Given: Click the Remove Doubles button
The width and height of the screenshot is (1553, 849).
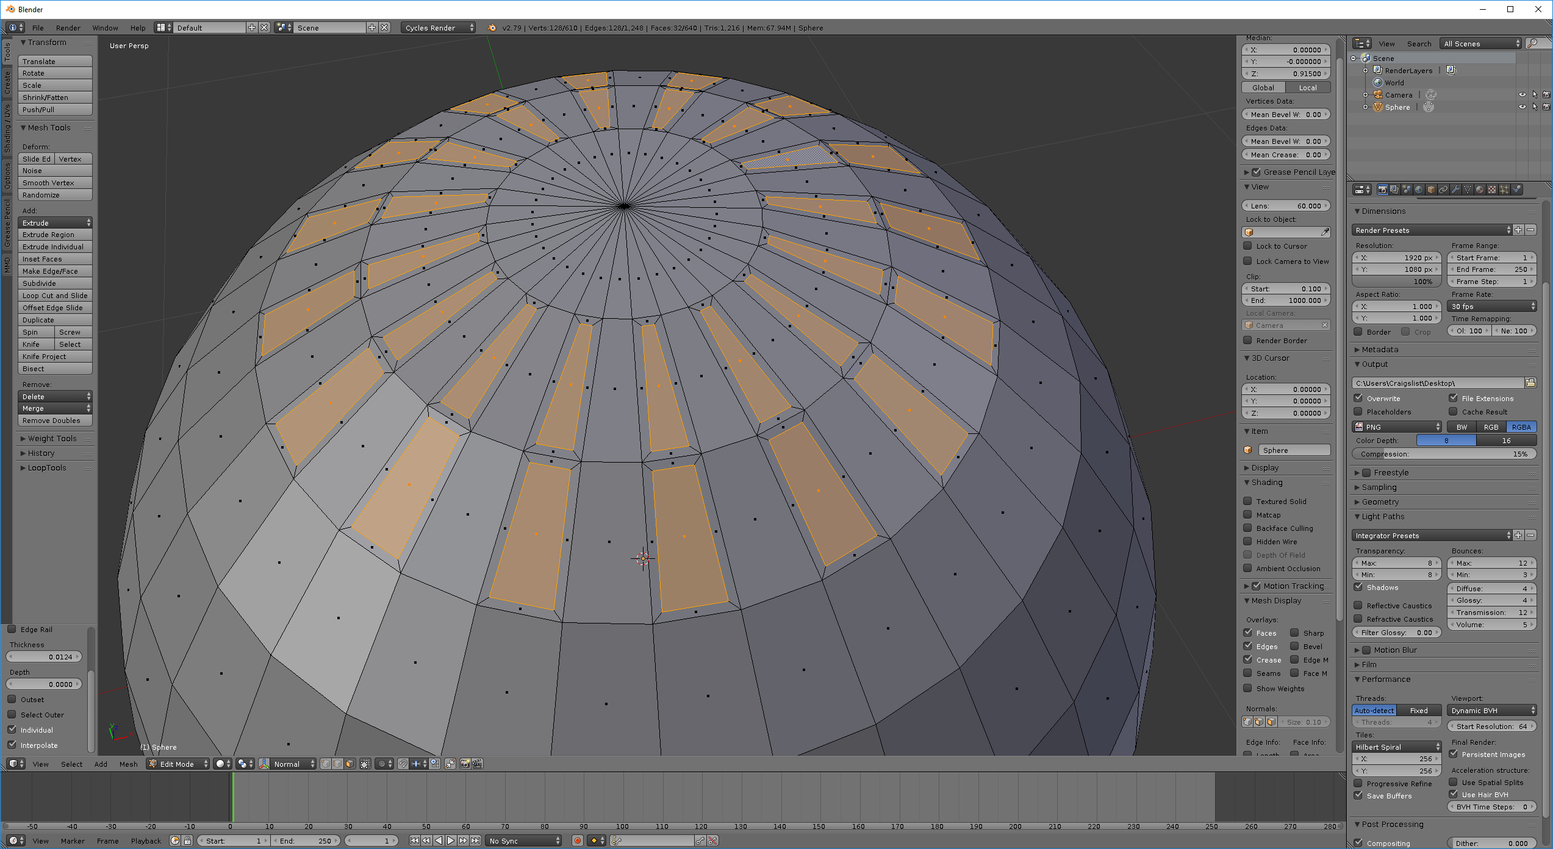Looking at the screenshot, I should (55, 420).
